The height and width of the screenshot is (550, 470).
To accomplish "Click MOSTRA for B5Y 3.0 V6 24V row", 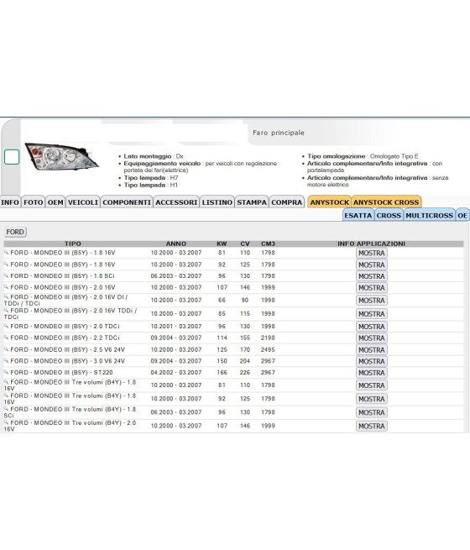I will [372, 362].
